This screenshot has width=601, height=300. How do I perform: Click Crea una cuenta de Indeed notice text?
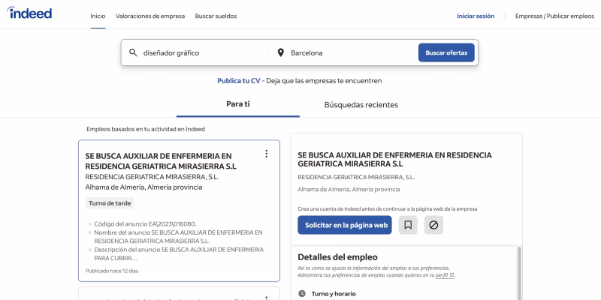point(387,209)
